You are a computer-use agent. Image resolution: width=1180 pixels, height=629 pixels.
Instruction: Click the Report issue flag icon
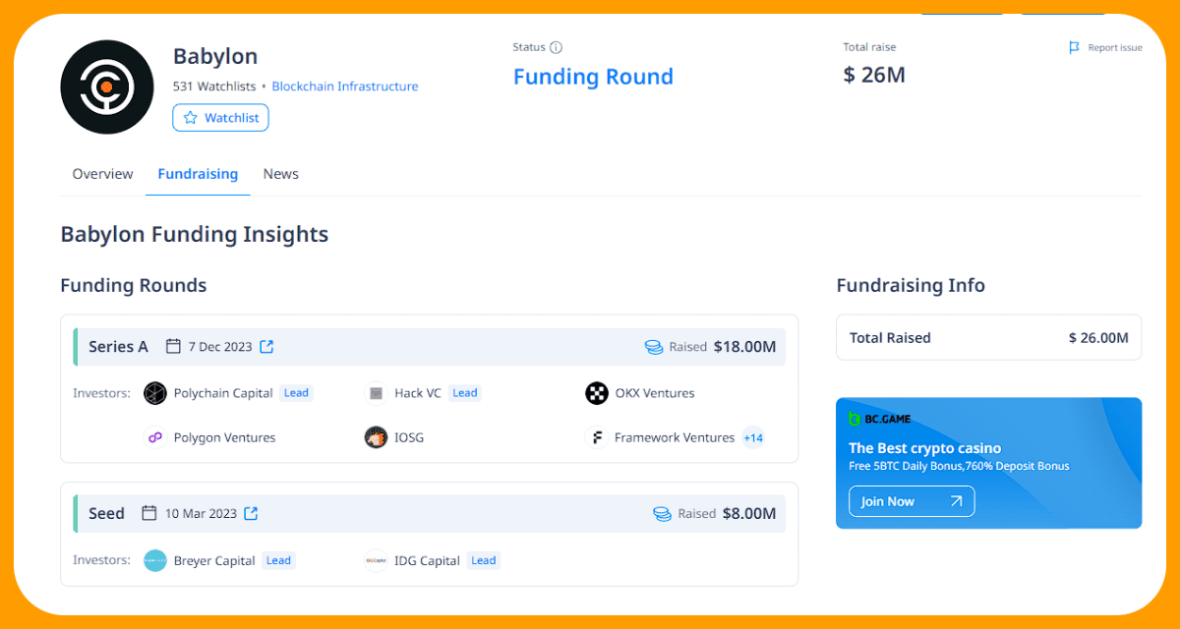[1074, 47]
